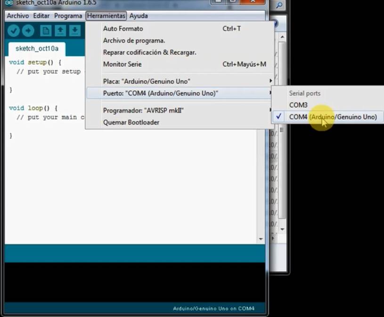Expand the Puerto "COM4" submenu
This screenshot has height=317, width=384.
click(180, 93)
